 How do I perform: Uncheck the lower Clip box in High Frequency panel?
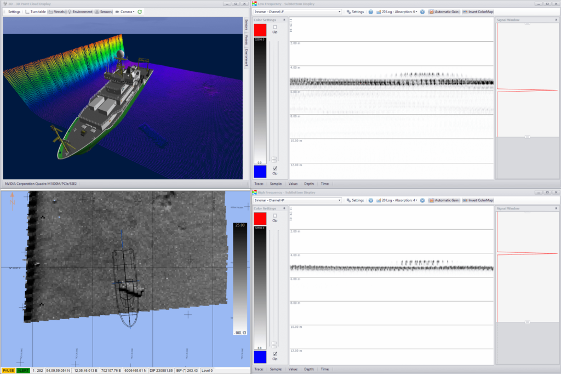click(x=275, y=354)
